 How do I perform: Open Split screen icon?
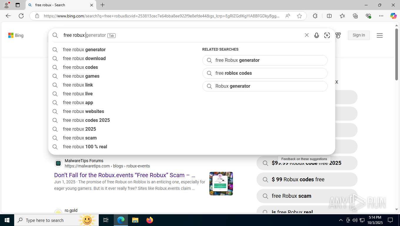(x=329, y=16)
